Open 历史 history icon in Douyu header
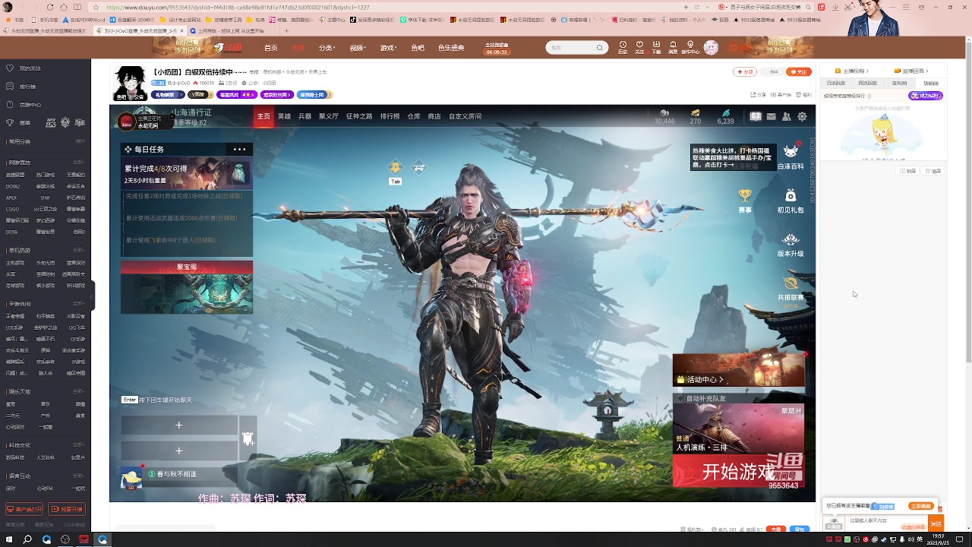Viewport: 972px width, 547px height. 623,47
